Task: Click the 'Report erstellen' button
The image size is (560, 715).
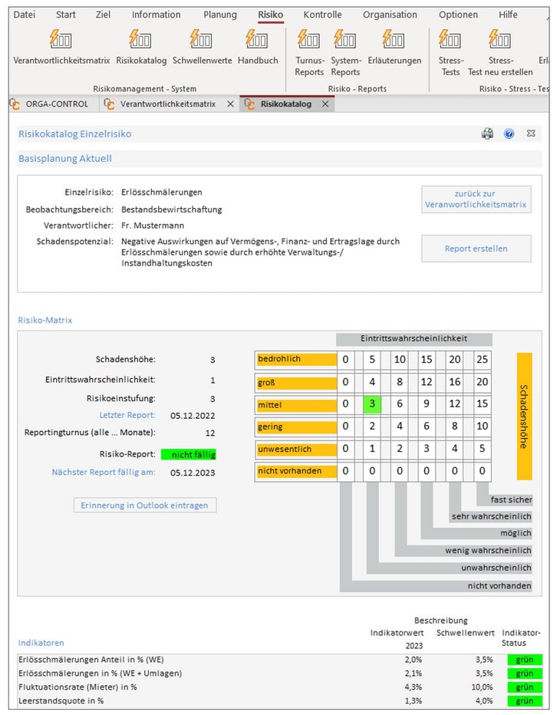Action: click(x=476, y=249)
